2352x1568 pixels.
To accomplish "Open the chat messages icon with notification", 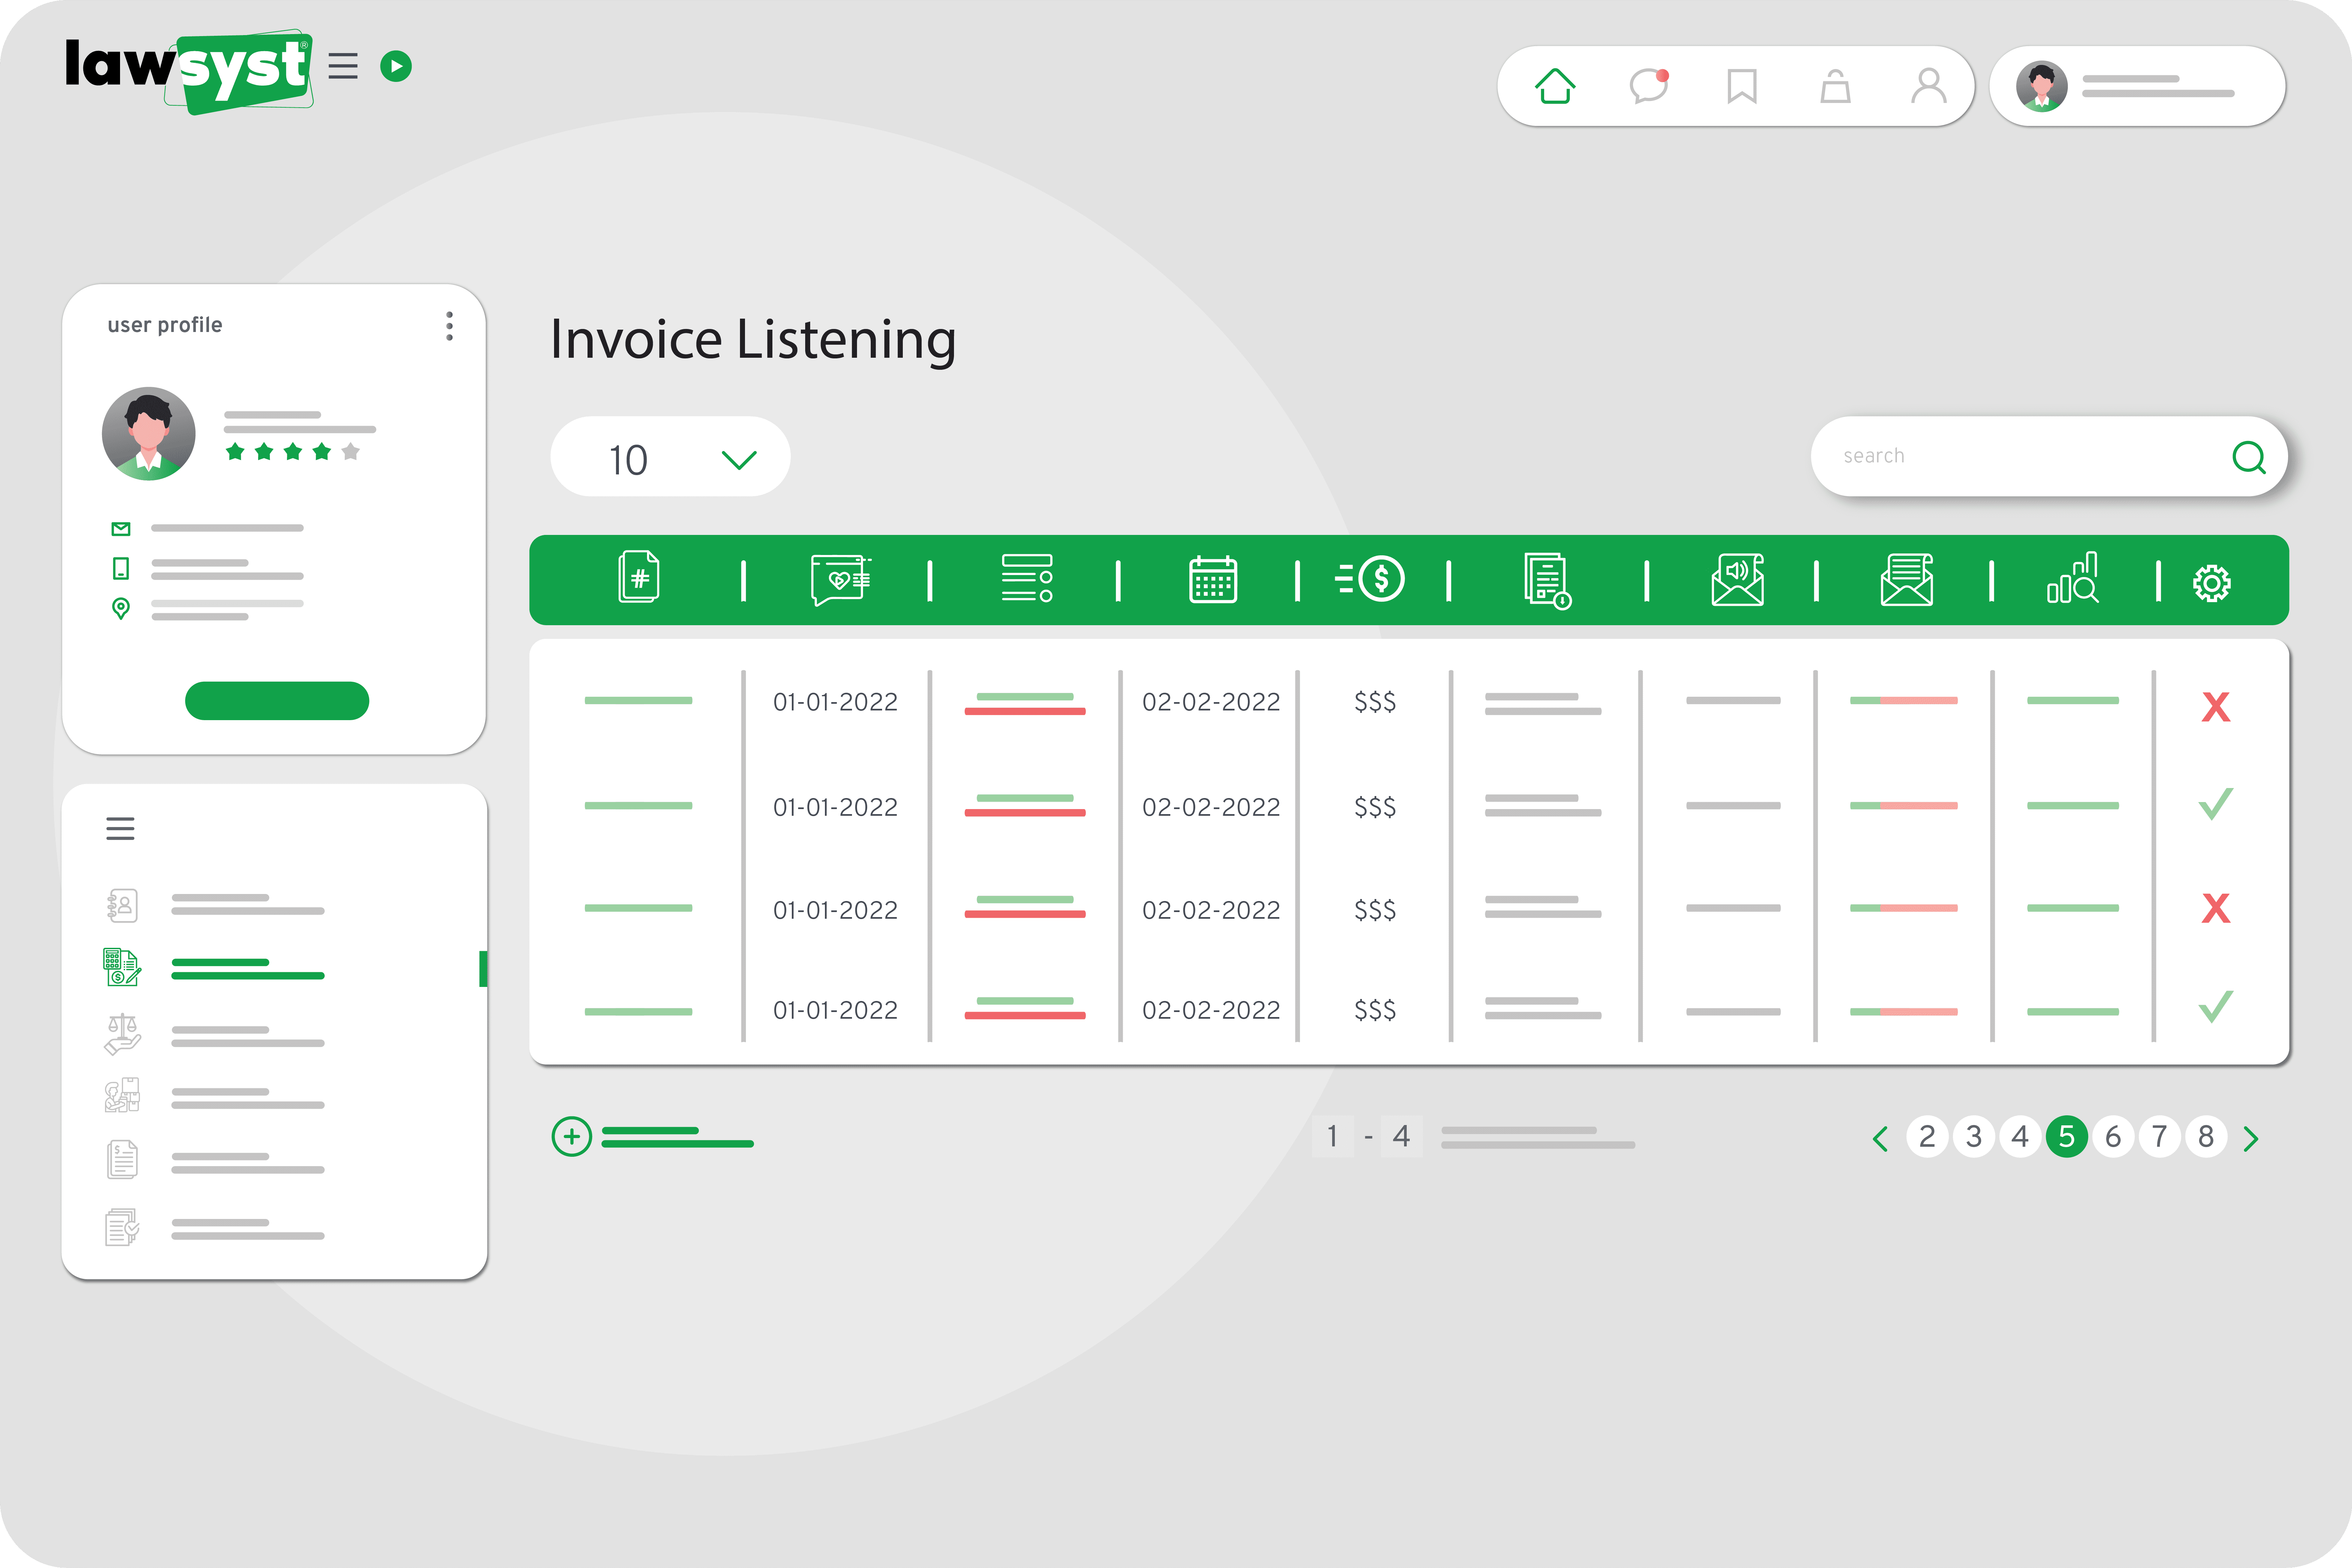I will point(1649,86).
